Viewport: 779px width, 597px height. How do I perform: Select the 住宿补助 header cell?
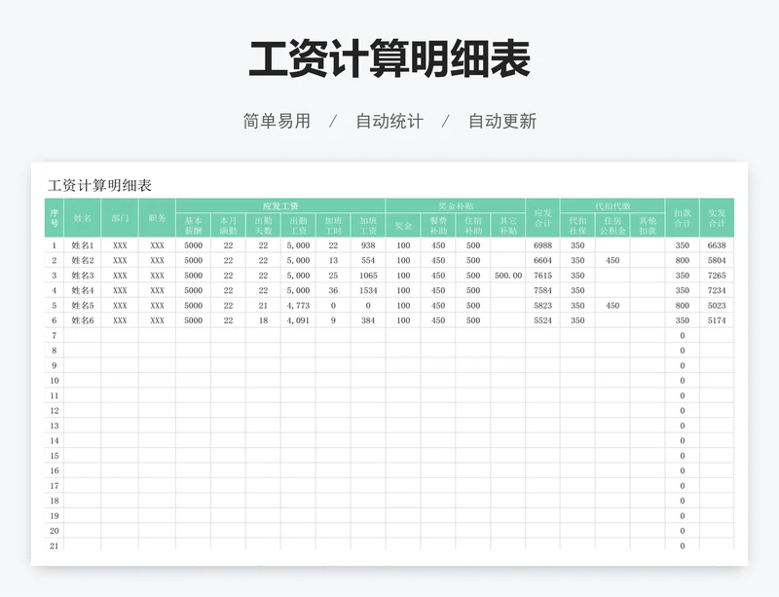[x=473, y=225]
